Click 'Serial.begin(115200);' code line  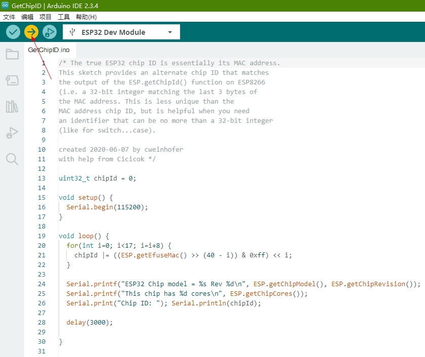coord(107,207)
